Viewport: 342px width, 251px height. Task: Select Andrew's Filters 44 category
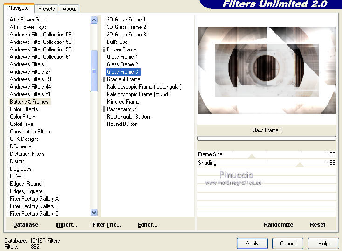point(30,87)
